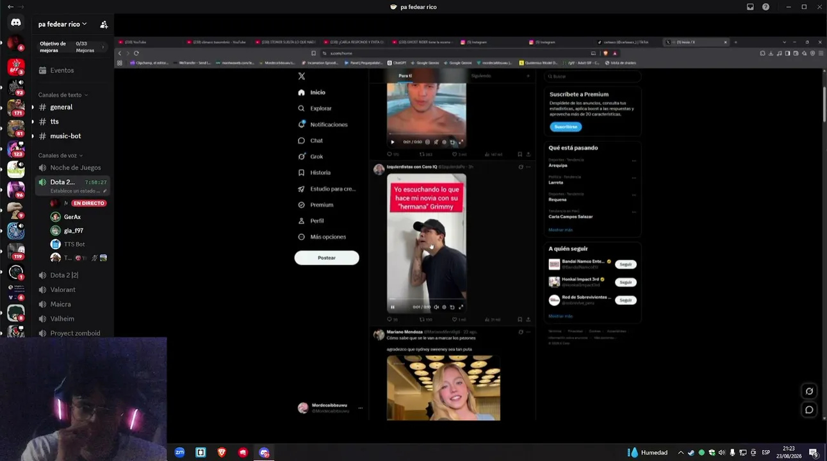Open more options for the Arequipa trend
Image resolution: width=827 pixels, height=461 pixels.
634,161
